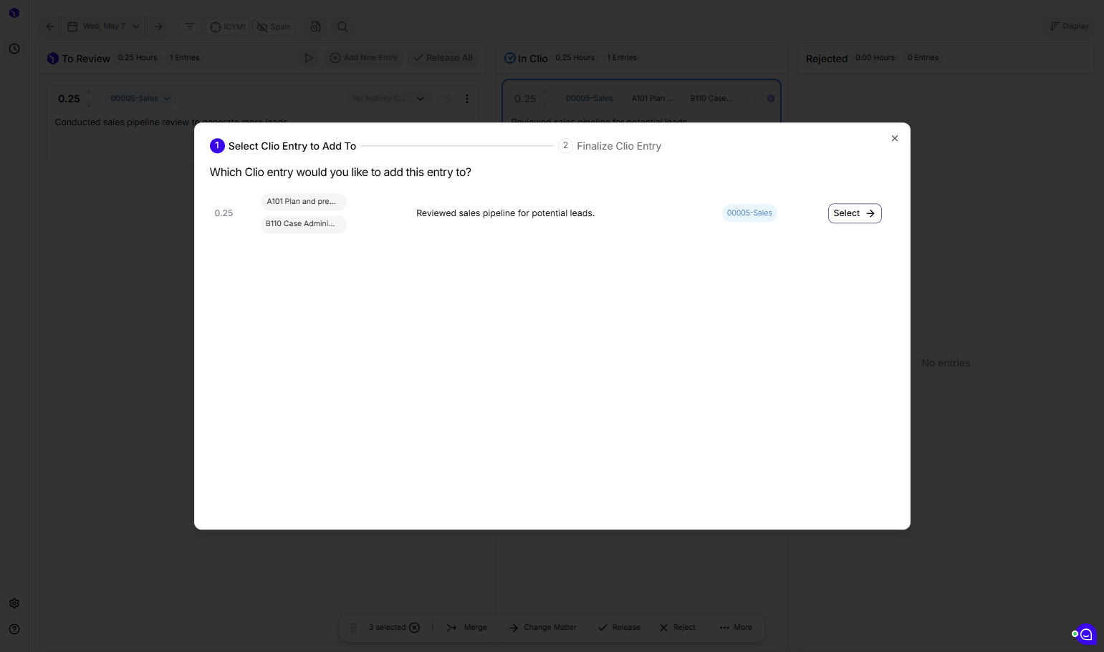Clear the 3 selected items
1104x652 pixels.
point(414,628)
